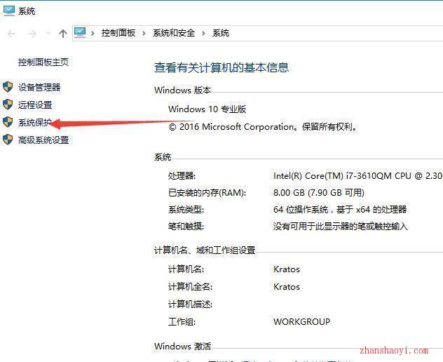
Task: Click the WORKGROUP workgroup value
Action: (x=301, y=322)
